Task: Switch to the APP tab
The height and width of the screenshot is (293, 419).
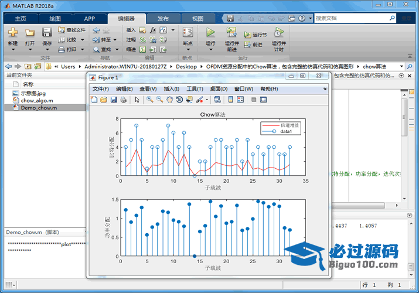Action: [x=89, y=18]
